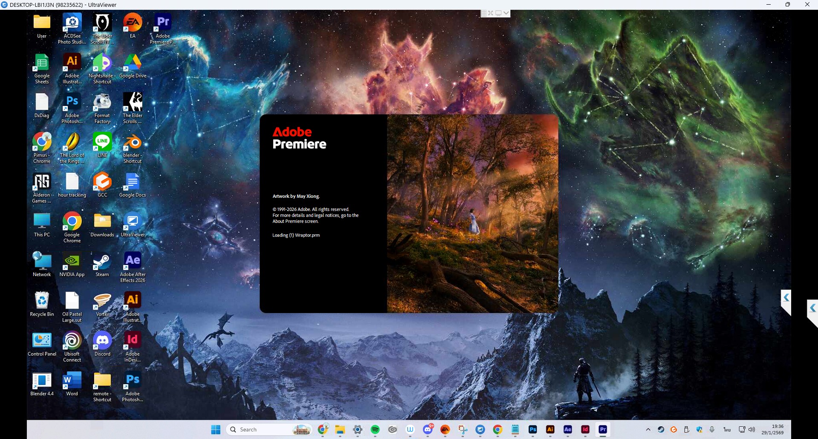The height and width of the screenshot is (439, 818).
Task: Switch to Spotify in the taskbar
Action: click(x=375, y=430)
